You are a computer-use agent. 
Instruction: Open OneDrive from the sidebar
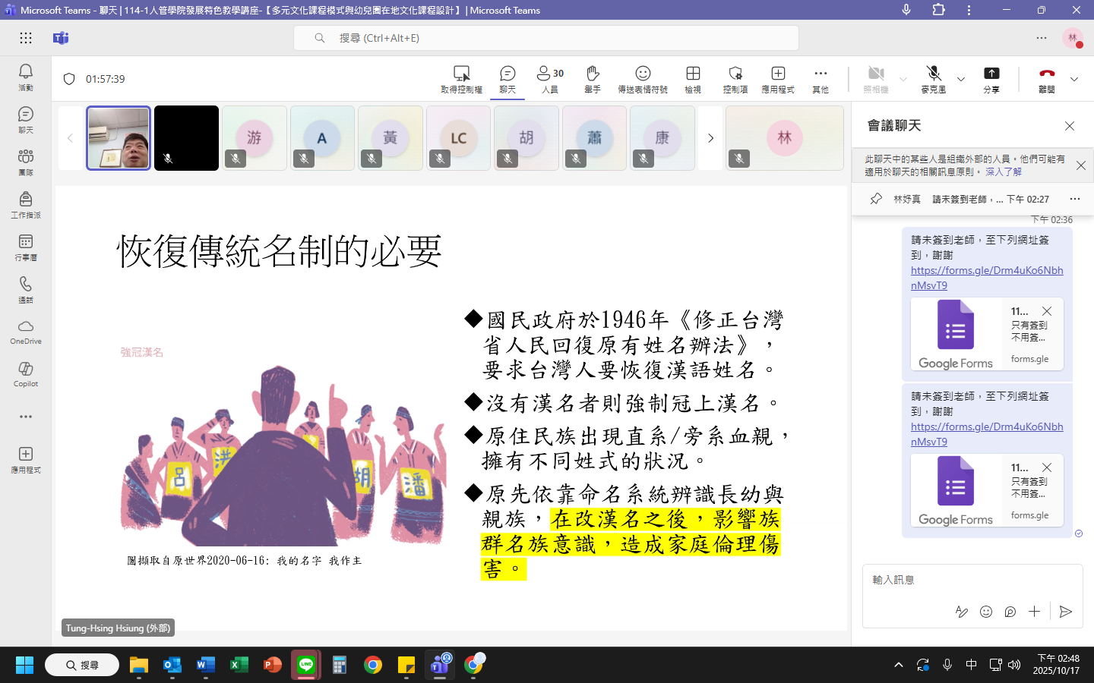click(26, 332)
